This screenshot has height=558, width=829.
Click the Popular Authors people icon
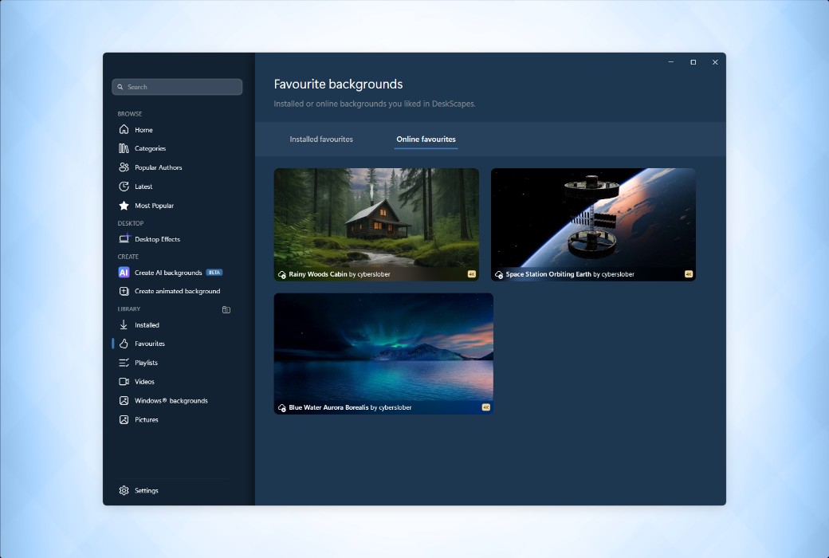point(124,167)
